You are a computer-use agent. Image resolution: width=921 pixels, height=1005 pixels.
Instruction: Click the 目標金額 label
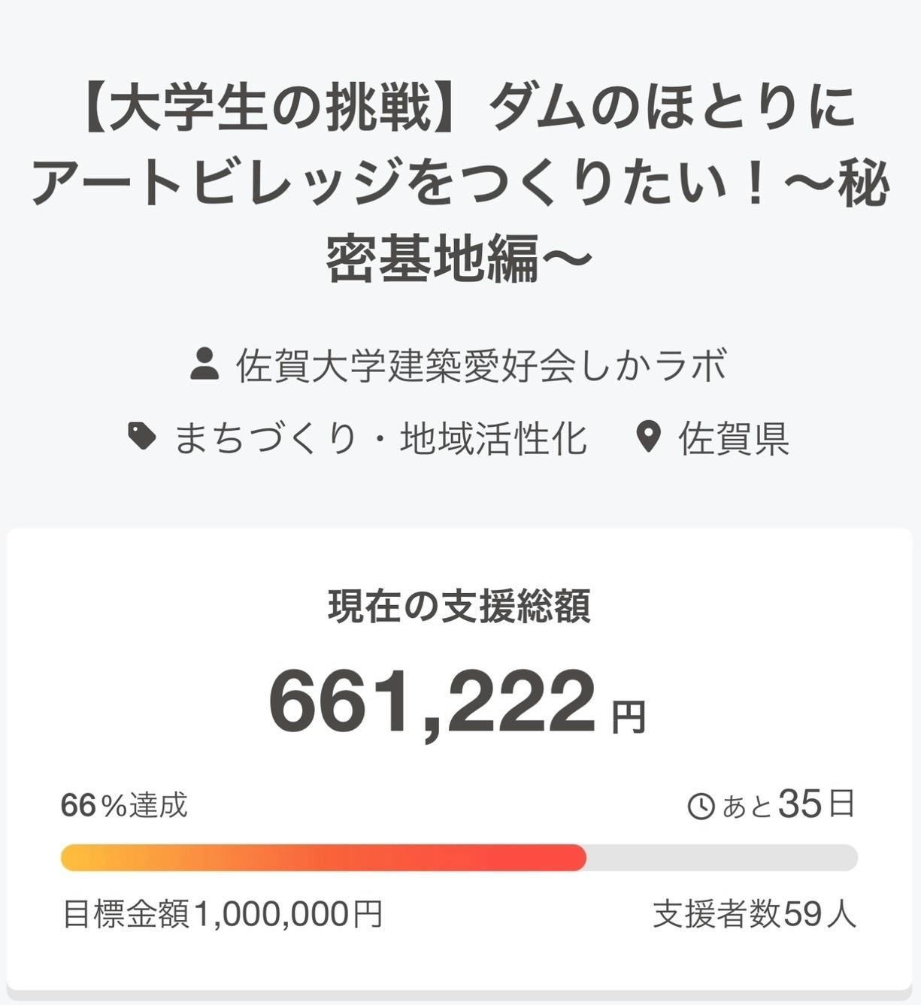(126, 914)
